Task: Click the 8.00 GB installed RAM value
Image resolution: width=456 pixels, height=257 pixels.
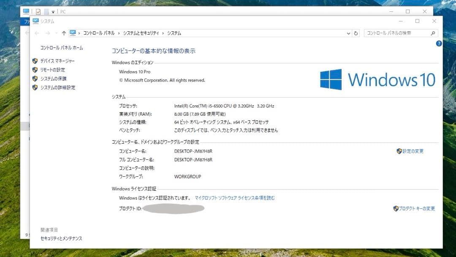Action: tap(200, 114)
